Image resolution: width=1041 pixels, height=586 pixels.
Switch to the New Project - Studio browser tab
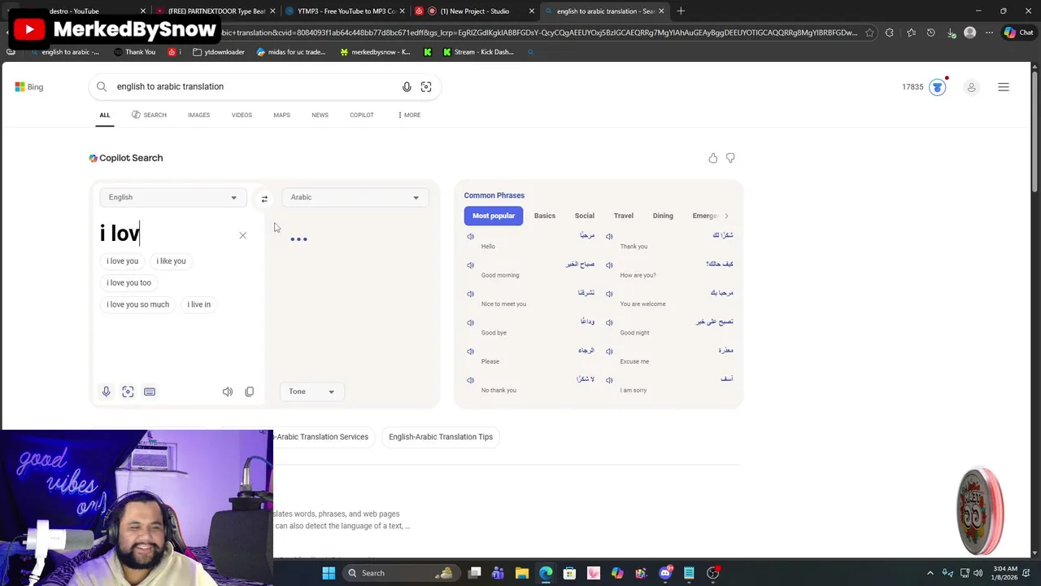pos(474,11)
